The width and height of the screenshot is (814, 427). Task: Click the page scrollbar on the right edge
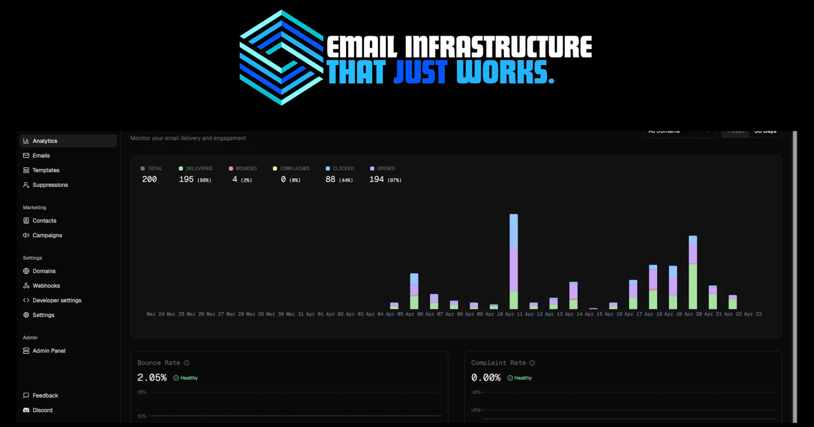pyautogui.click(x=795, y=277)
